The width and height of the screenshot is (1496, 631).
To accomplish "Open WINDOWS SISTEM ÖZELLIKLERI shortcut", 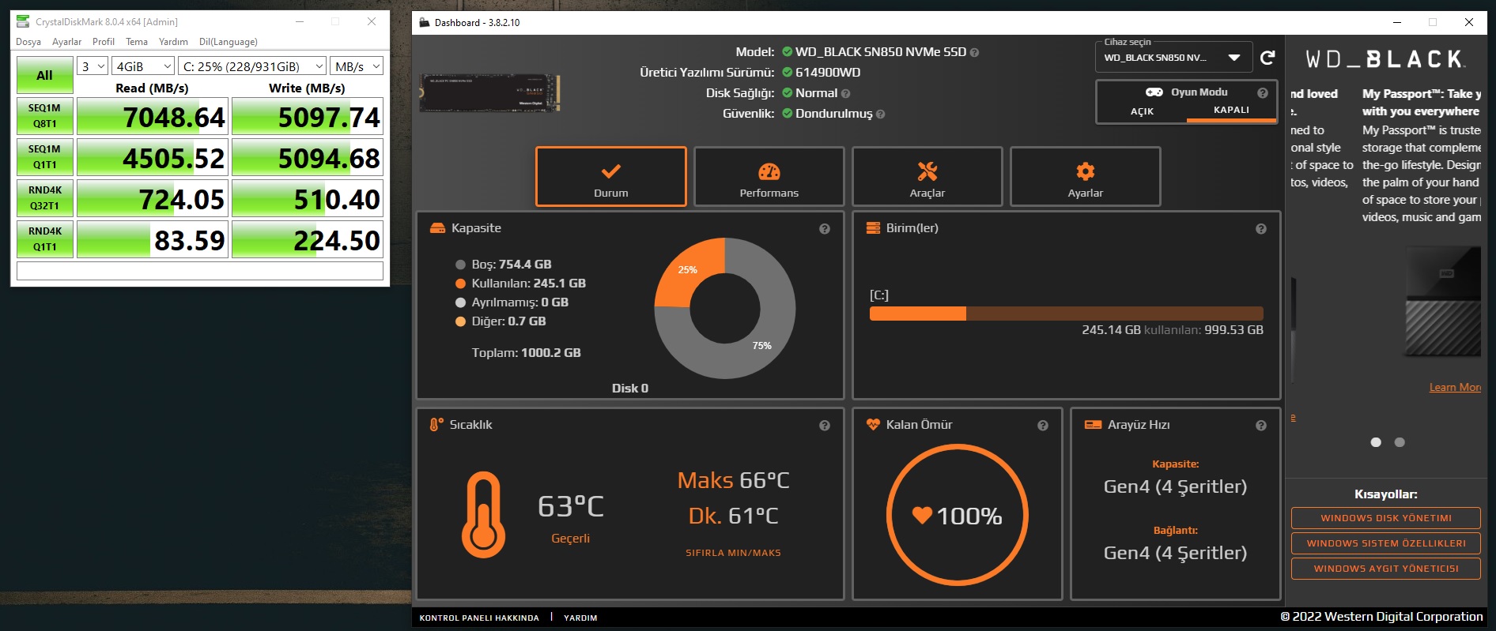I will [1385, 543].
